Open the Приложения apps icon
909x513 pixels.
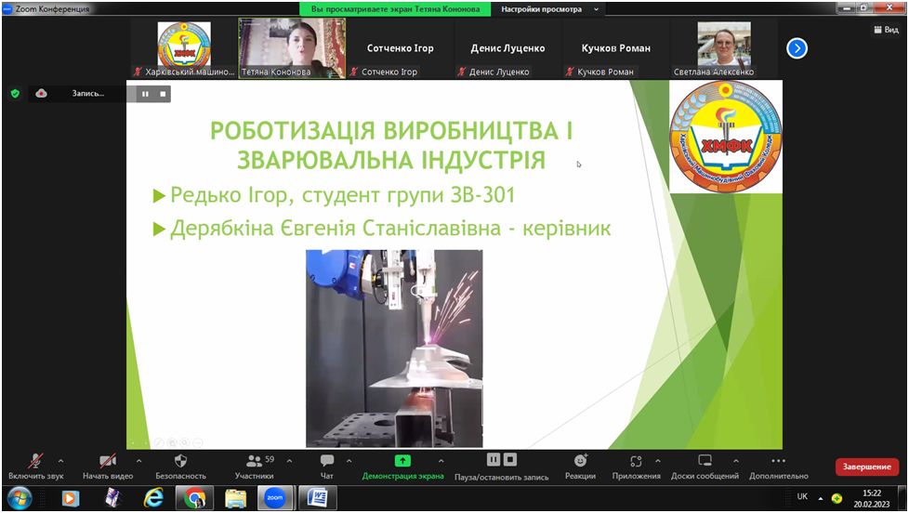(636, 461)
